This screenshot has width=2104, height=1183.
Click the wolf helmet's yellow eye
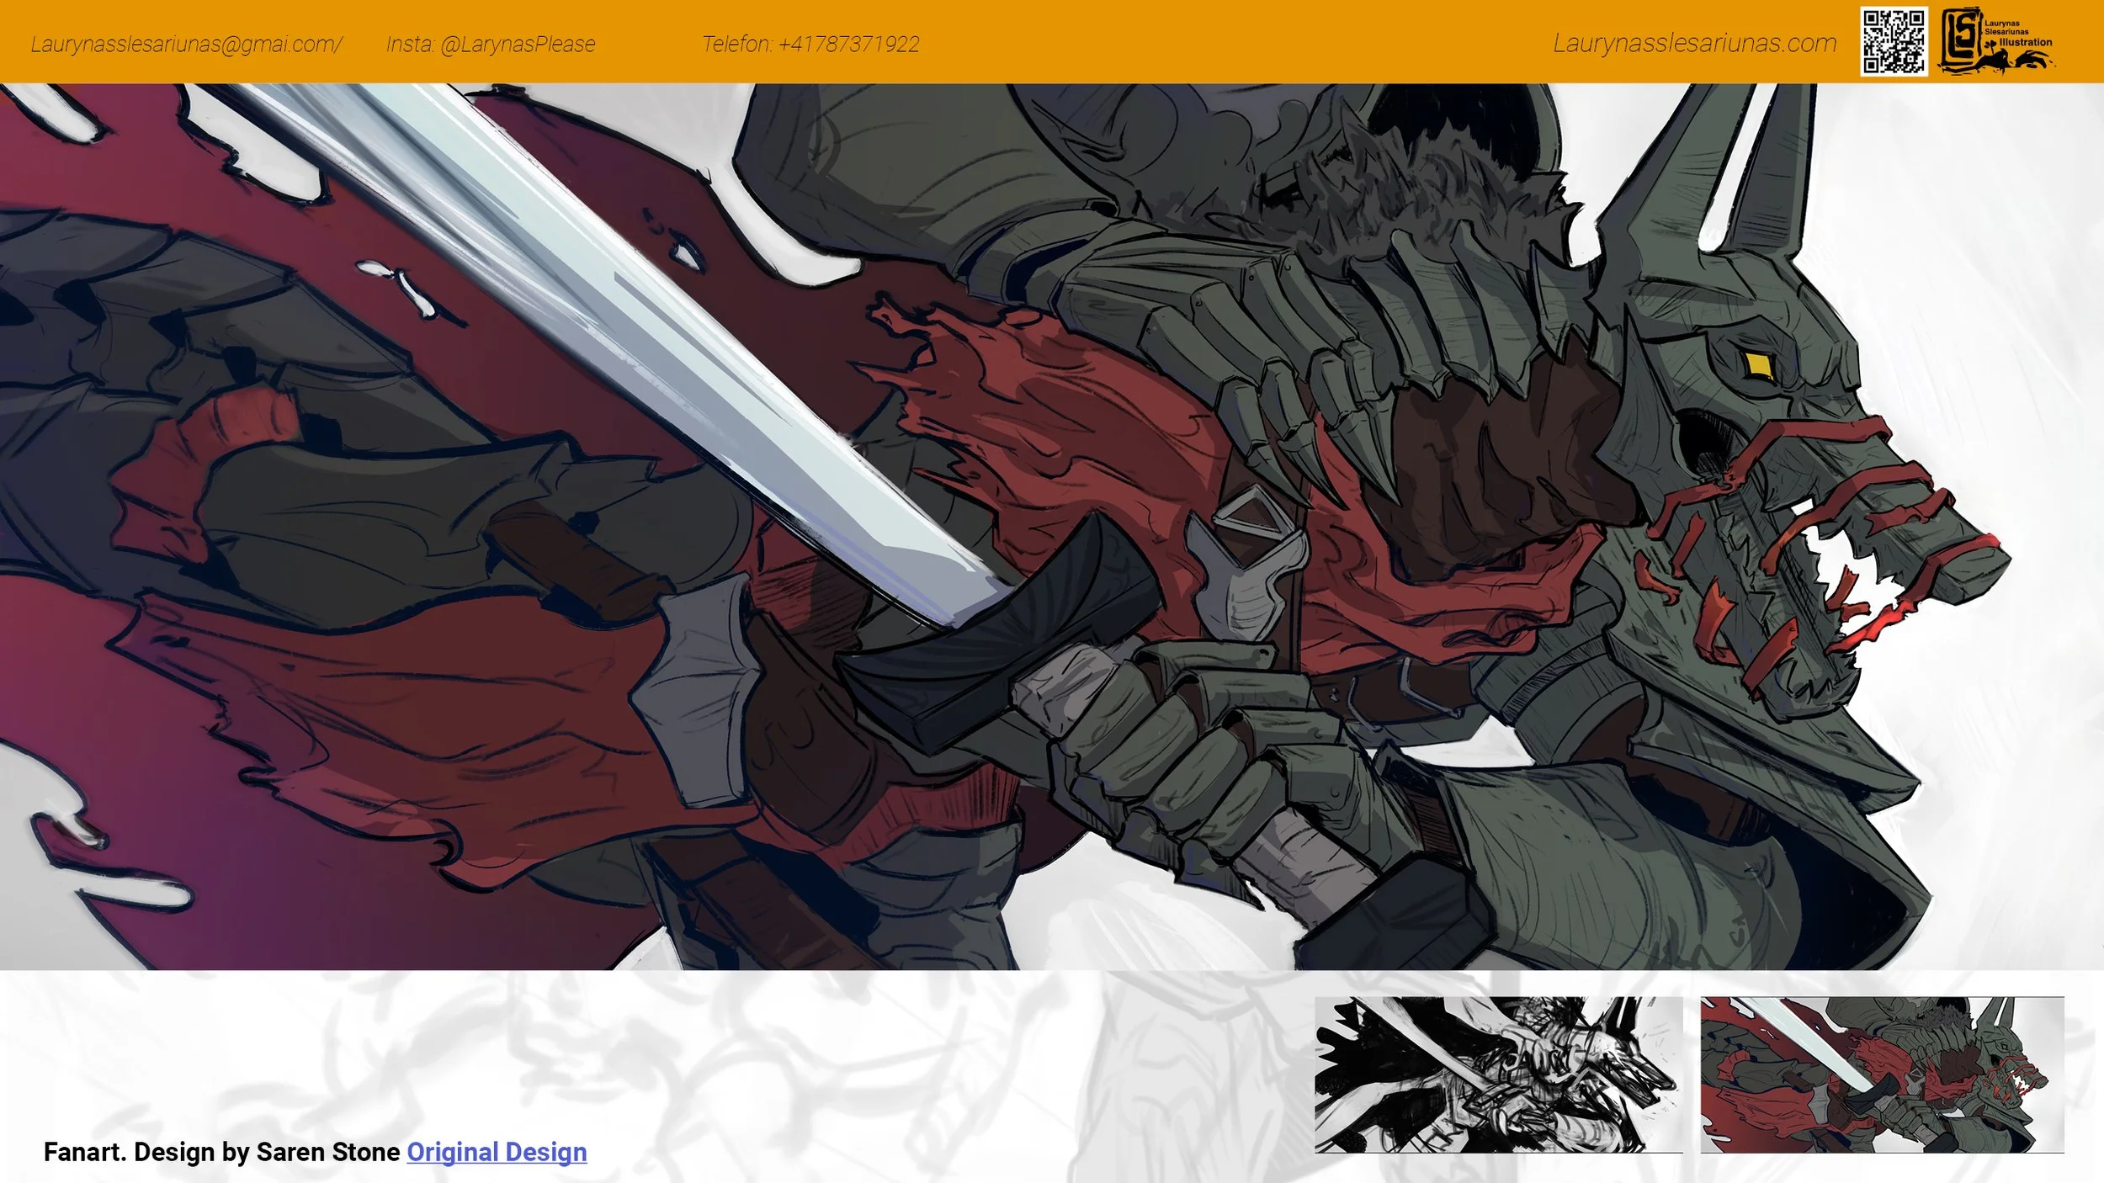pos(1756,365)
